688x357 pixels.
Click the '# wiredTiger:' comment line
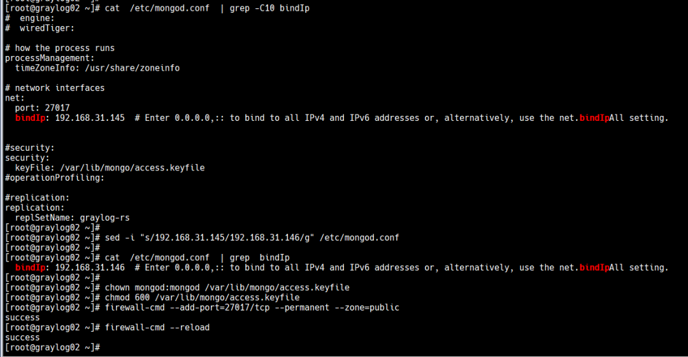coord(39,28)
